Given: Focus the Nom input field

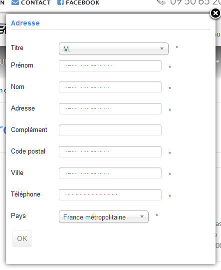Looking at the screenshot, I should coord(110,87).
